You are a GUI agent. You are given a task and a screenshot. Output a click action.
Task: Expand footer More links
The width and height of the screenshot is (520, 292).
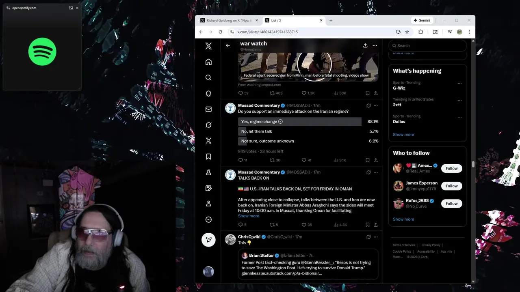coord(397,257)
